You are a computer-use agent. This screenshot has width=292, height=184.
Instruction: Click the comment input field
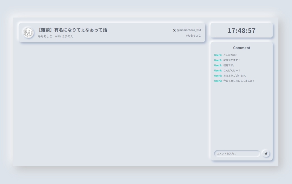pos(237,154)
